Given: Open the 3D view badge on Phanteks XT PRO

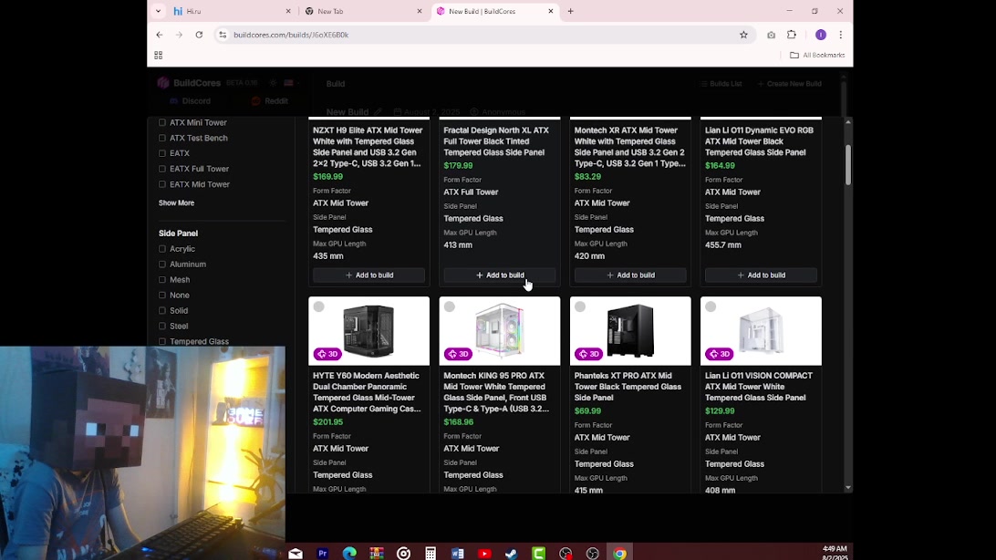Looking at the screenshot, I should pos(589,354).
